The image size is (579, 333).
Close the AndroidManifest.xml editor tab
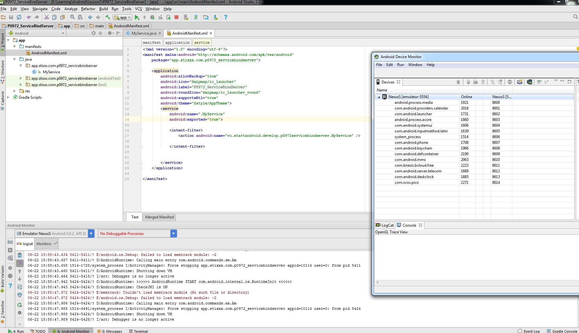[x=211, y=33]
